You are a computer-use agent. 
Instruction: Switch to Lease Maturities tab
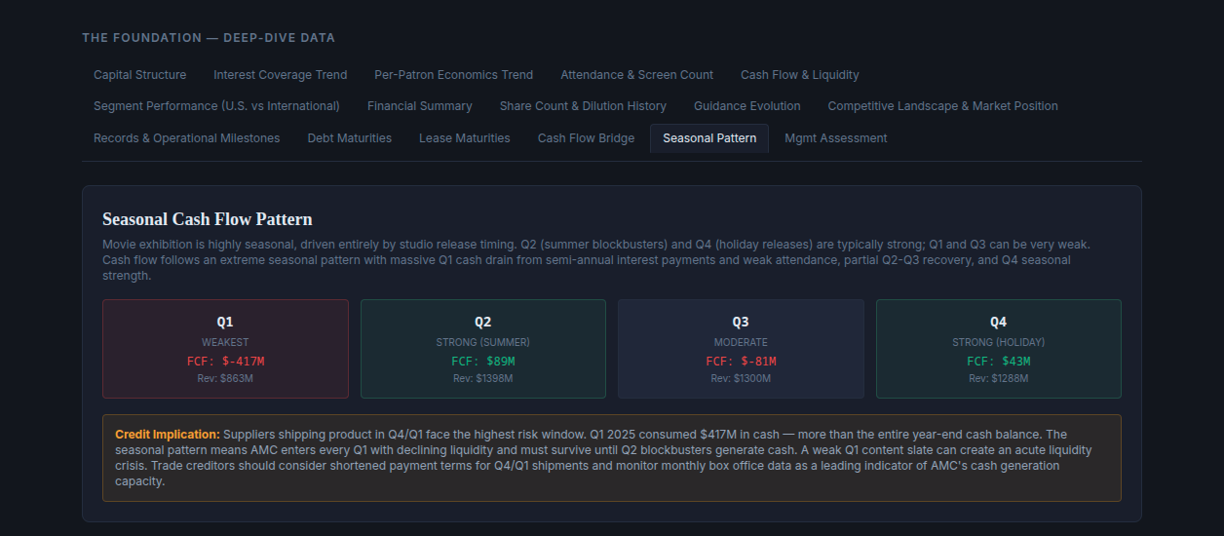click(x=464, y=138)
